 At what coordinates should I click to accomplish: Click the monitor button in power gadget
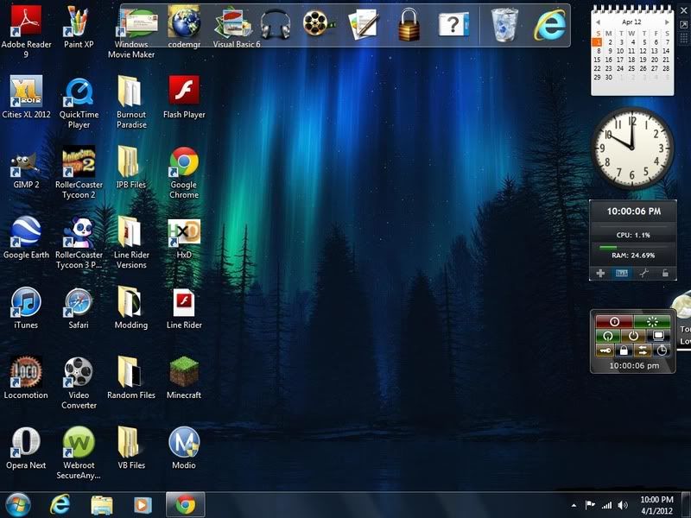[658, 336]
